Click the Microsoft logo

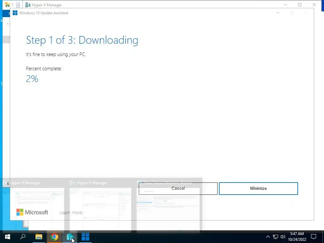32,212
